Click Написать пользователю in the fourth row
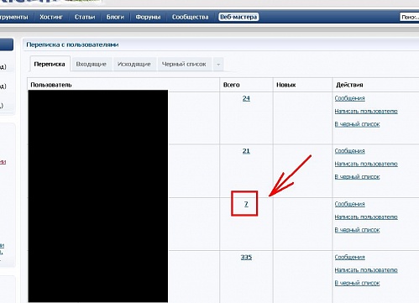The image size is (419, 303). click(366, 270)
